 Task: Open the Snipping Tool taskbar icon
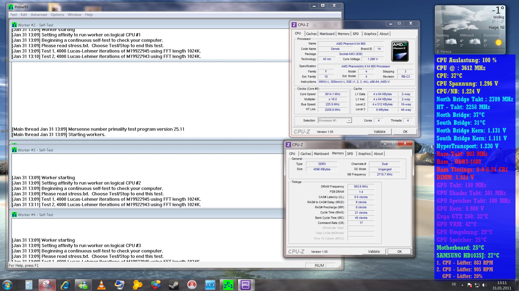(x=47, y=285)
